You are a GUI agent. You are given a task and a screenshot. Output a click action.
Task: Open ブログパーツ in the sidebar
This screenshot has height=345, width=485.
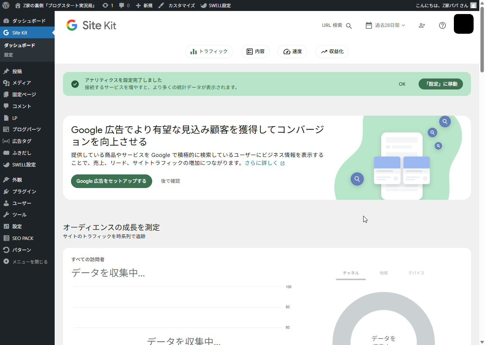coord(27,129)
